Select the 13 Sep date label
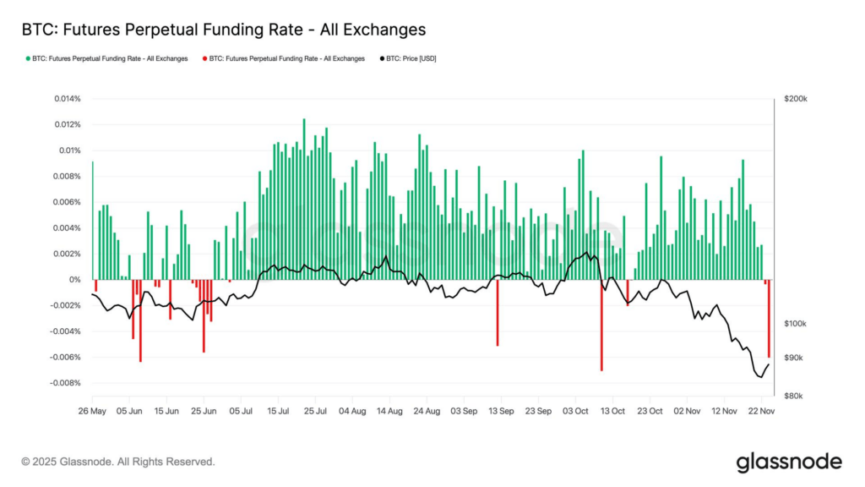Viewport: 865px width, 487px height. pyautogui.click(x=501, y=412)
